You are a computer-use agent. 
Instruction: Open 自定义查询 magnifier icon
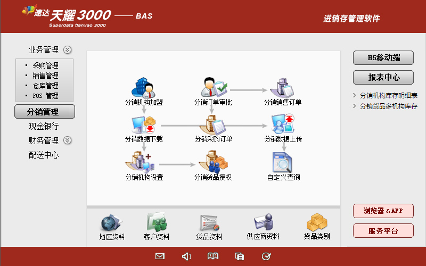click(x=283, y=162)
